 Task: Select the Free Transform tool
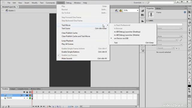point(189,19)
